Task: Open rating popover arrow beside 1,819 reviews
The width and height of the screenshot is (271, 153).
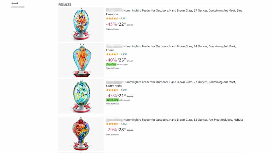Action: point(120,90)
